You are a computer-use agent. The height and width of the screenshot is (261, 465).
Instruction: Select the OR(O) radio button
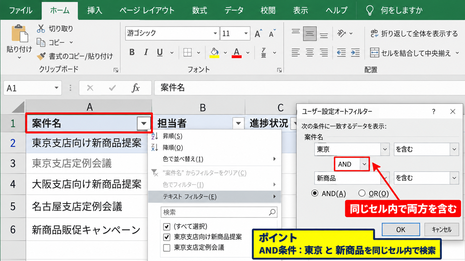click(x=362, y=193)
